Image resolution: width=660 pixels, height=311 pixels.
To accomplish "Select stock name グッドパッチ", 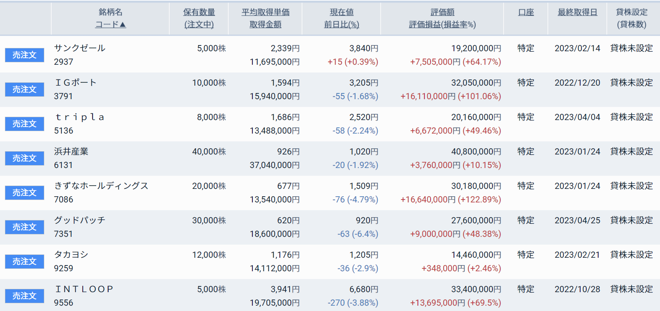I will (x=80, y=220).
